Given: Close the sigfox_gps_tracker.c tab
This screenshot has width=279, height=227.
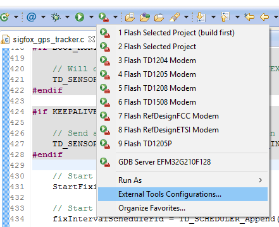Looking at the screenshot, I should coord(92,39).
